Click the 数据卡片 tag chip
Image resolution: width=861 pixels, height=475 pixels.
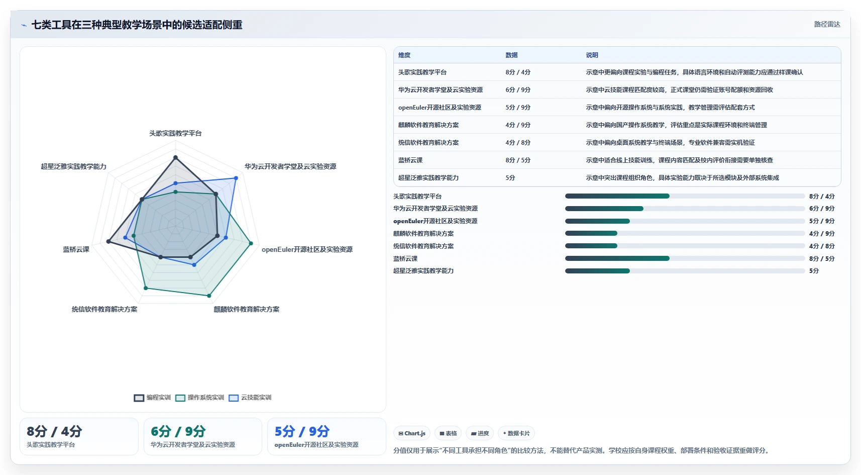coord(516,433)
